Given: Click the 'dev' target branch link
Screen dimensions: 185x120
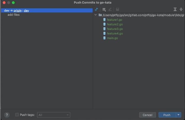Looking at the screenshot, I should tap(26, 10).
